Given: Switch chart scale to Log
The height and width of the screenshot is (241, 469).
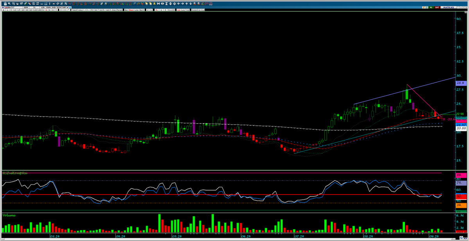Looking at the screenshot, I should tap(183, 10).
